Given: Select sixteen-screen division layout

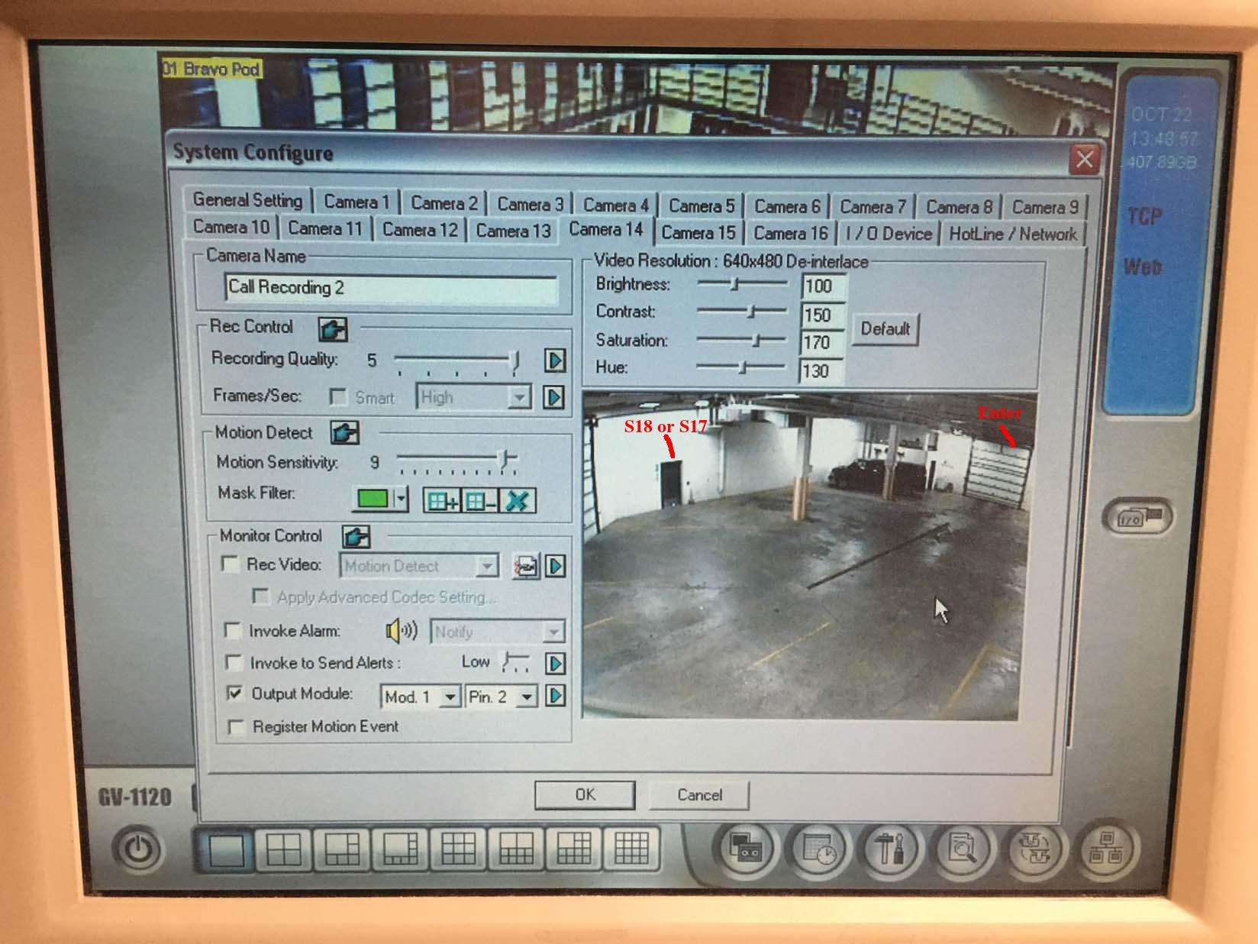Looking at the screenshot, I should coord(631,848).
